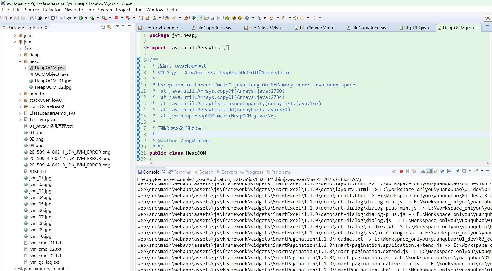Toggle Link with Editor in Package Explorer
This screenshot has height=271, width=492.
coord(109,27)
